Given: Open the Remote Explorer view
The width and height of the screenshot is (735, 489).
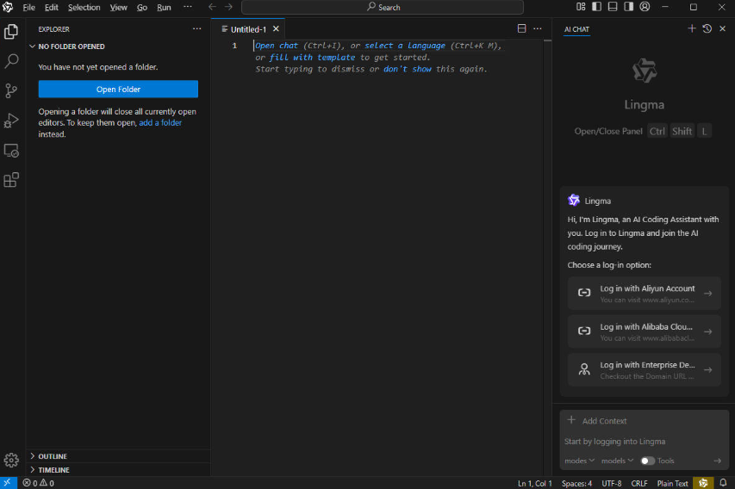Looking at the screenshot, I should pos(11,151).
